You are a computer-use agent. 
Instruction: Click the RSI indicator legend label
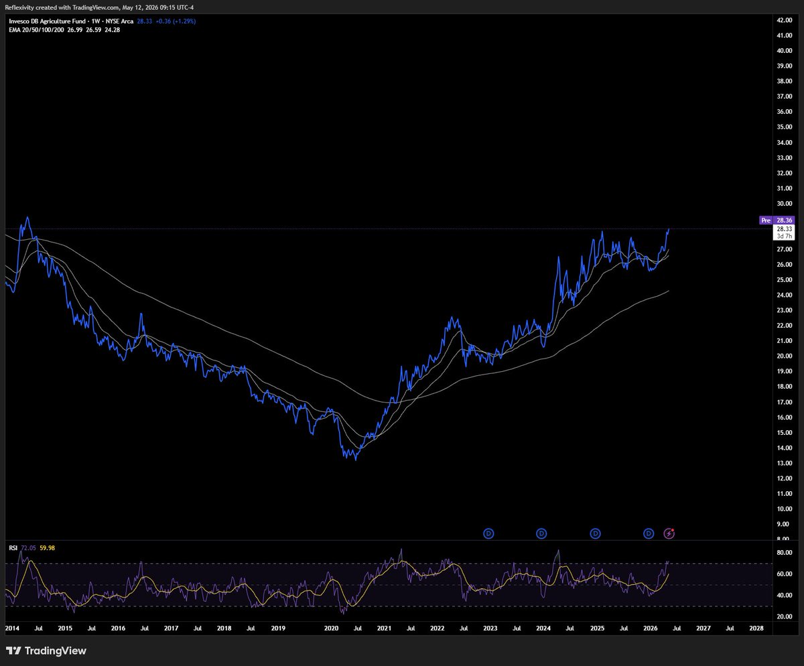tap(13, 547)
